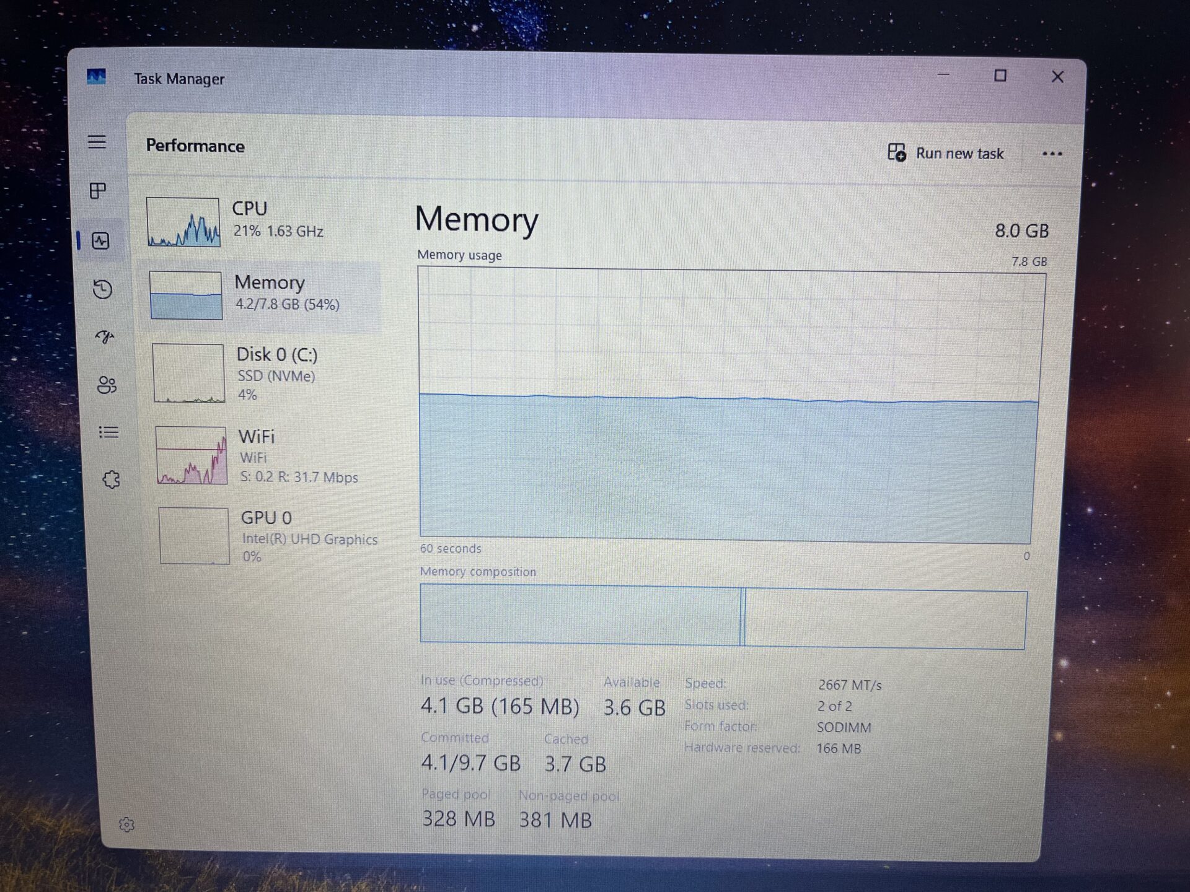
Task: Open the Startup apps page icon
Action: [x=105, y=337]
